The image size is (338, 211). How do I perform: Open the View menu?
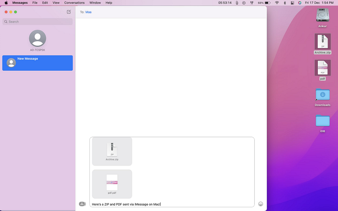pyautogui.click(x=56, y=3)
